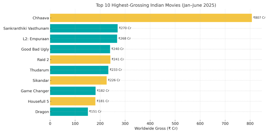Click the Sankranthiki Vasthunam bar
This screenshot has height=134, width=269.
click(84, 28)
